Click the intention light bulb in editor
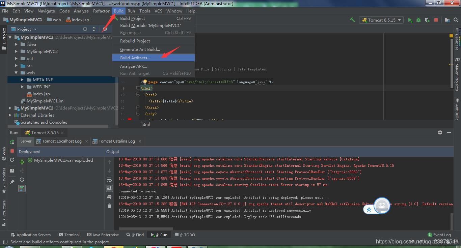The height and width of the screenshot is (248, 461). point(144,82)
